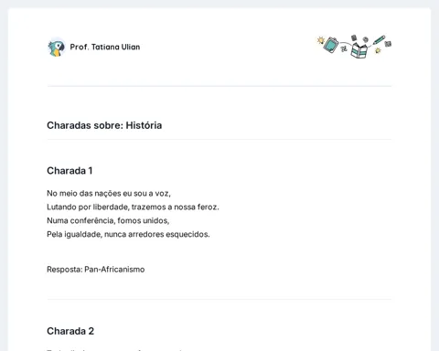Viewport: 439px width, 351px height.
Task: Click the open book illustration
Action: tap(359, 50)
